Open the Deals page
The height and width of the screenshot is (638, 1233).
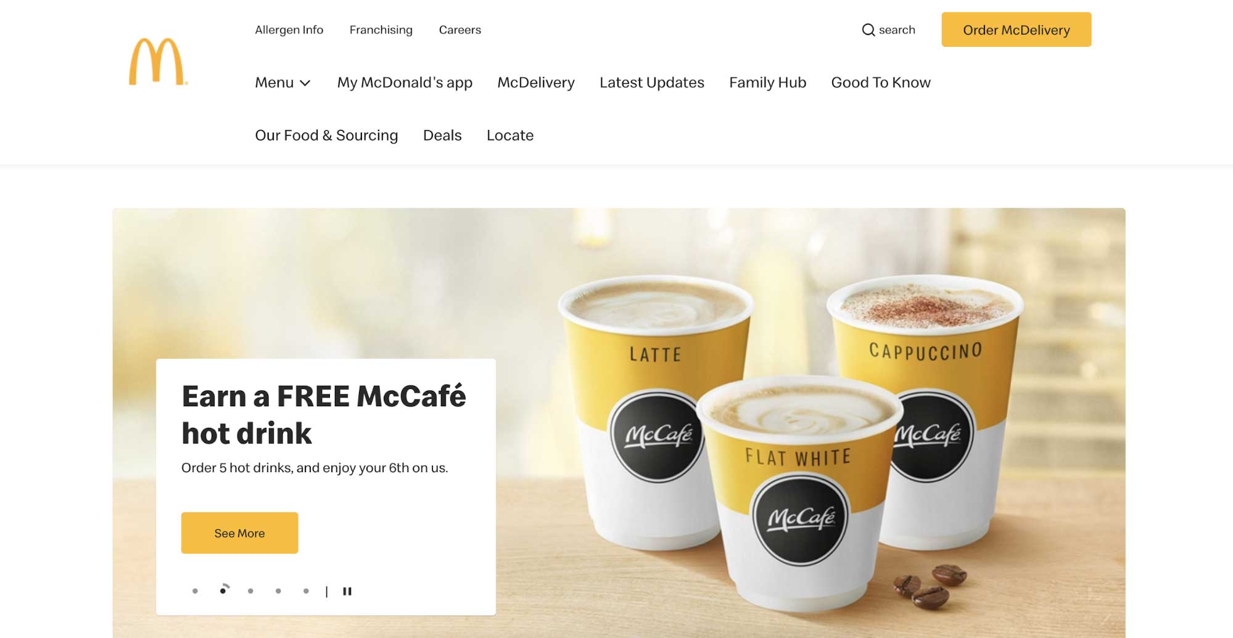[x=442, y=136]
